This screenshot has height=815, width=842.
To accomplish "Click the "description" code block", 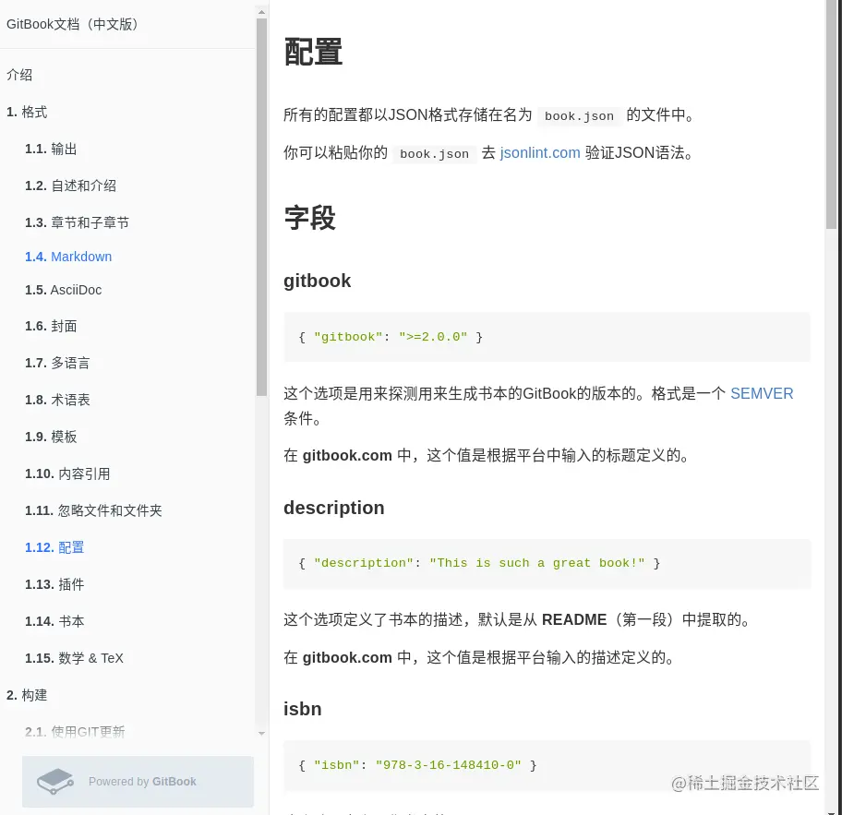I will coord(547,563).
